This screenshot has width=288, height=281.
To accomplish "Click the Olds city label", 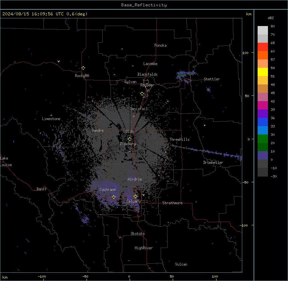I will tap(130, 131).
